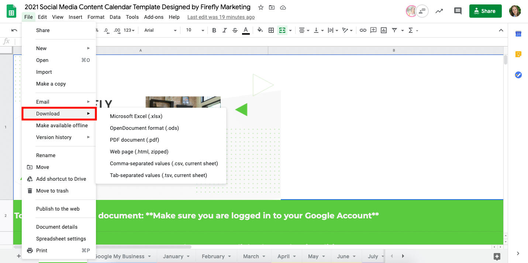
Task: Open the comment history icon
Action: pyautogui.click(x=458, y=11)
